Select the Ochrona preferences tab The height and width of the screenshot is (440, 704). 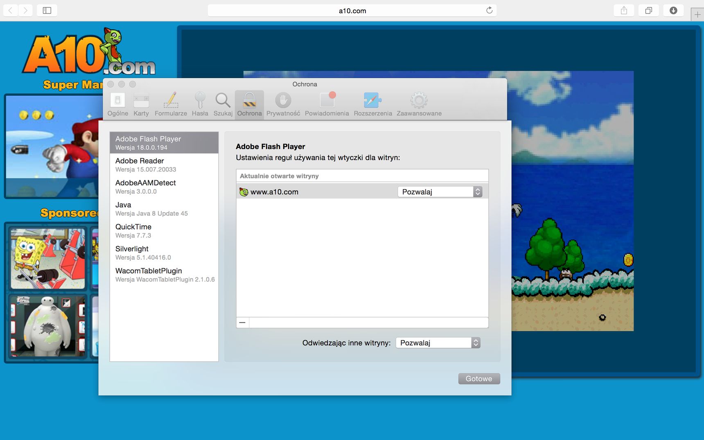click(x=249, y=104)
